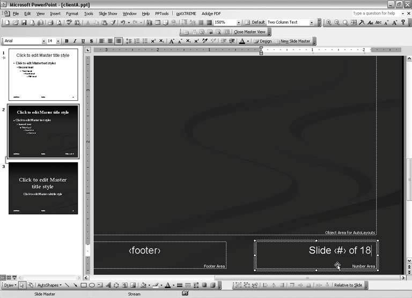
Task: Toggle Center text alignment
Action: click(x=109, y=41)
